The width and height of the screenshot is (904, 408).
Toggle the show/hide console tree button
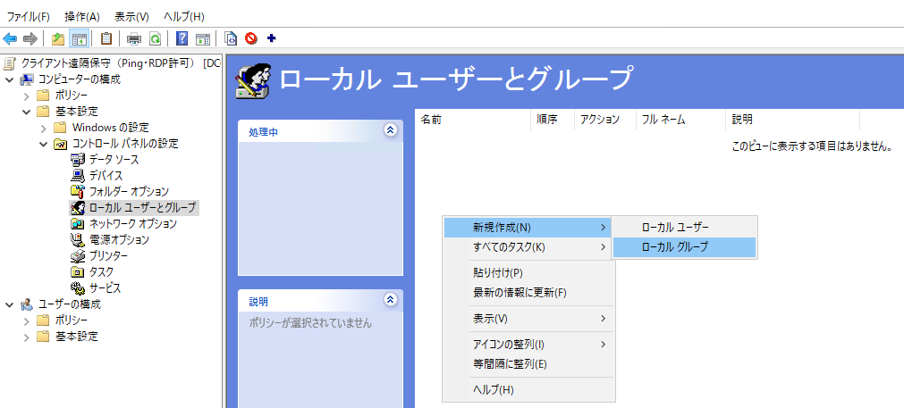tap(79, 38)
